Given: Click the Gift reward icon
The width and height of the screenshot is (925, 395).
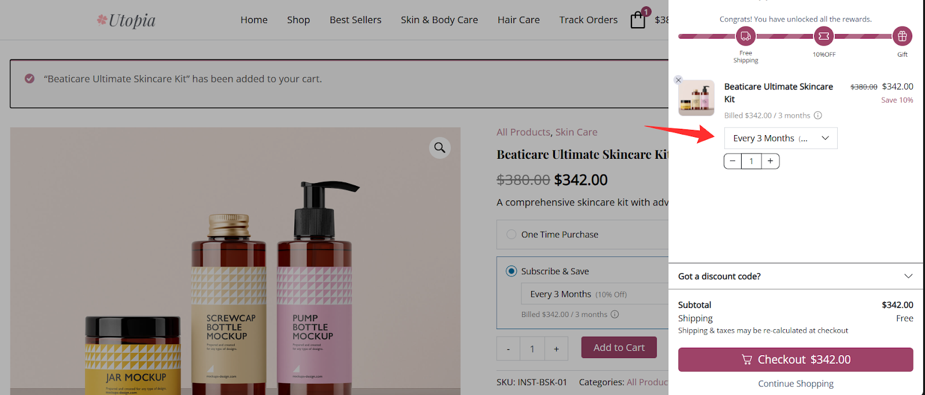Looking at the screenshot, I should click(901, 37).
